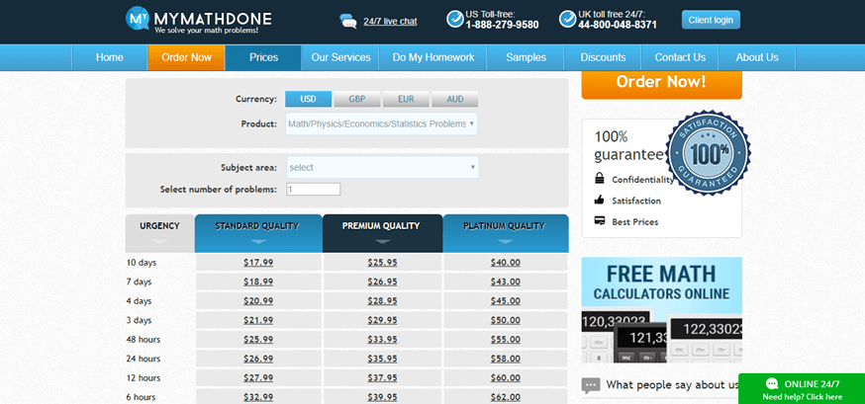Viewport: 865px width, 404px height.
Task: Click the Best Prices card icon
Action: [x=599, y=221]
